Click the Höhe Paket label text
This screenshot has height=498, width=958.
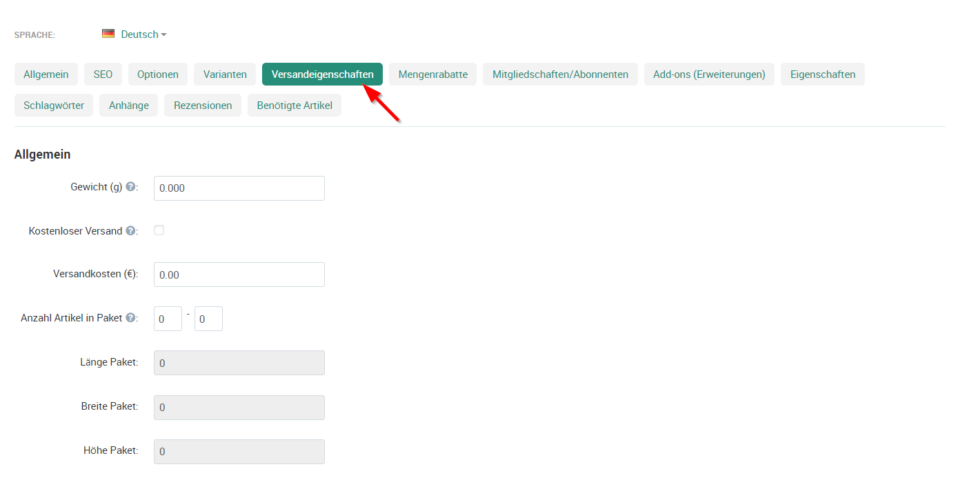[111, 450]
